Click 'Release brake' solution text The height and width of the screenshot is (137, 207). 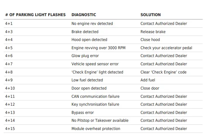pos(153,32)
